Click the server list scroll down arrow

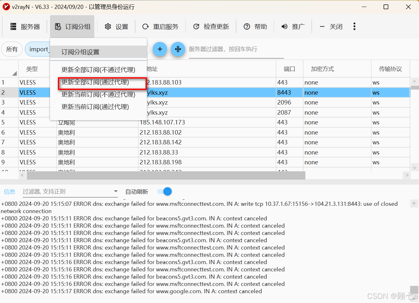point(415,167)
